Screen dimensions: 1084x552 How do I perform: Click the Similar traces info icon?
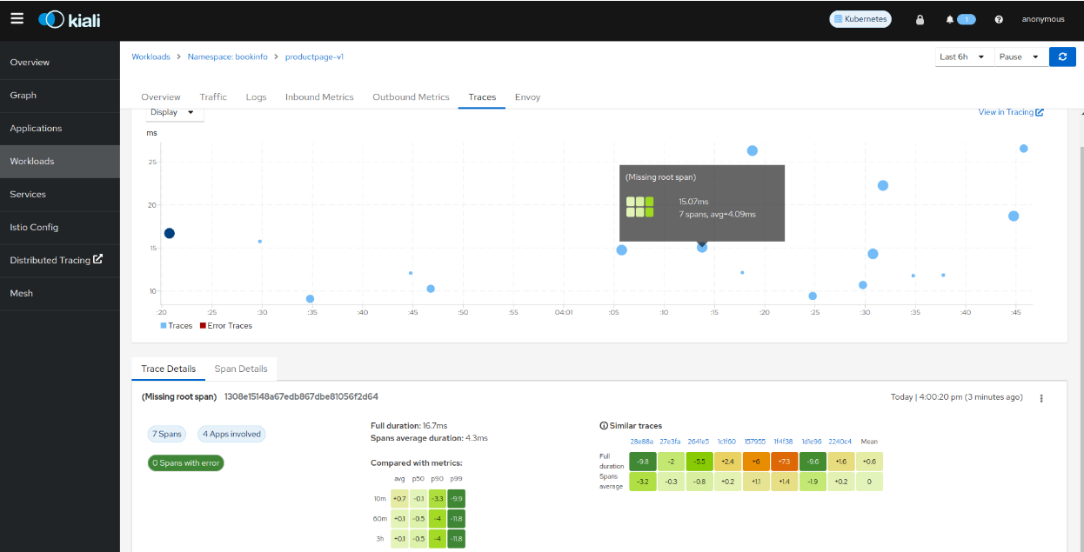point(604,426)
